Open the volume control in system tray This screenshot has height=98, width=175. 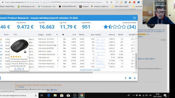(147, 95)
